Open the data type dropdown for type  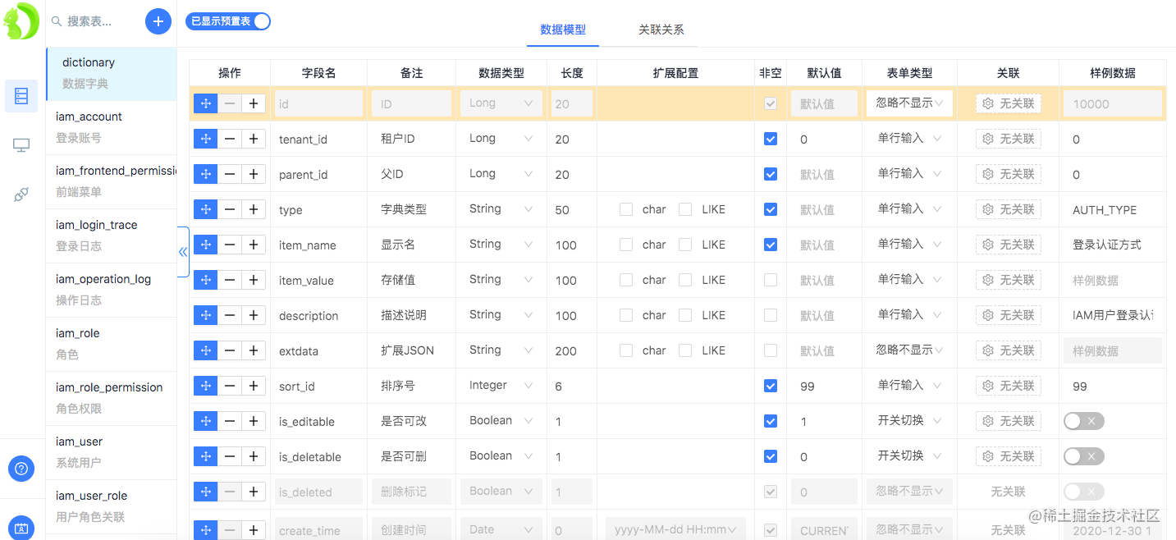coord(501,209)
